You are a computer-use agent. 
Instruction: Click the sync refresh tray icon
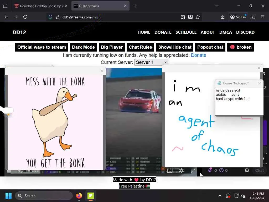pyautogui.click(x=228, y=196)
